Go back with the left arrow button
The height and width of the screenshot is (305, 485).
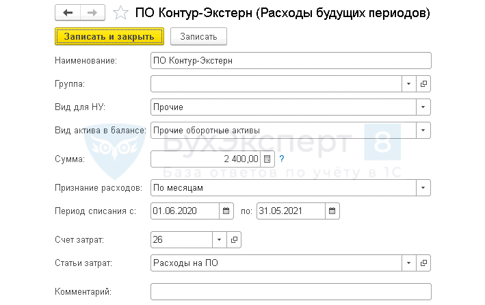click(x=68, y=12)
